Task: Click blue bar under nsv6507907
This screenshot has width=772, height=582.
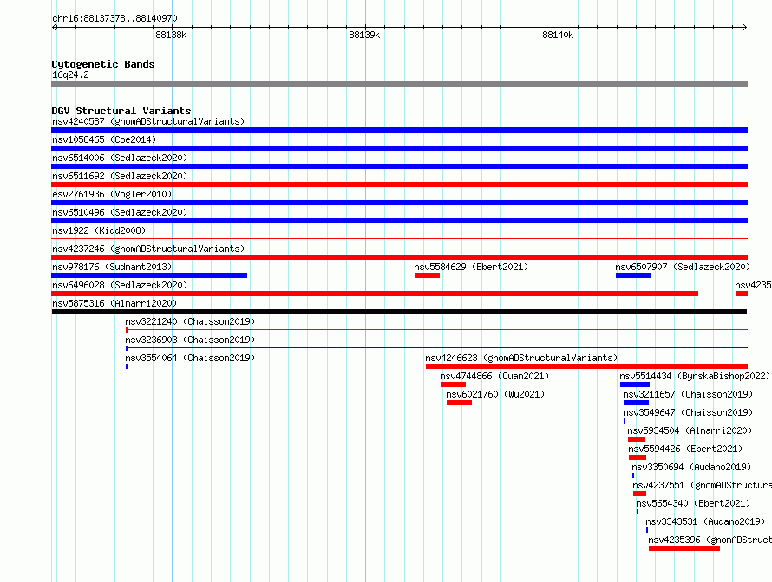Action: pos(633,275)
